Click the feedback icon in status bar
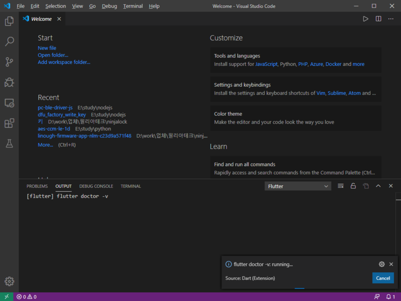 pos(377,297)
